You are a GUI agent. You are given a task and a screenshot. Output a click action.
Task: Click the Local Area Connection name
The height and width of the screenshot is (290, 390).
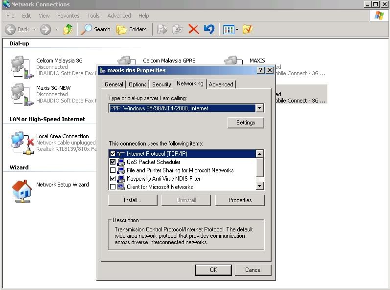click(x=63, y=136)
